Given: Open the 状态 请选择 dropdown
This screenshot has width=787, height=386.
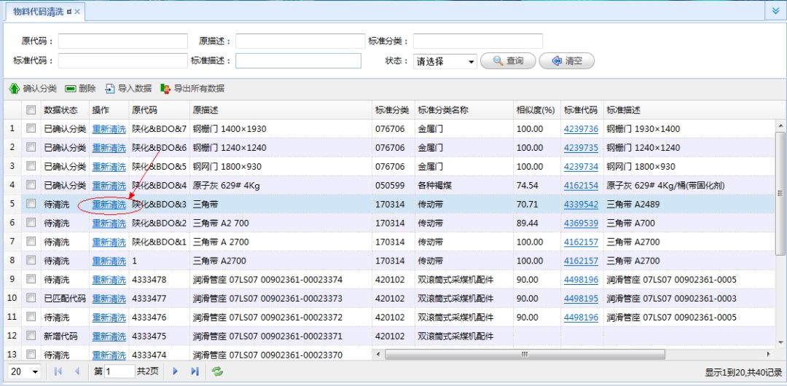Looking at the screenshot, I should 445,62.
